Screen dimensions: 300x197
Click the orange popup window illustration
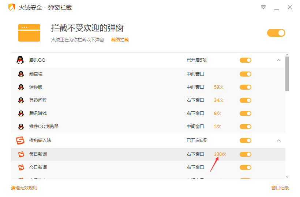point(29,33)
